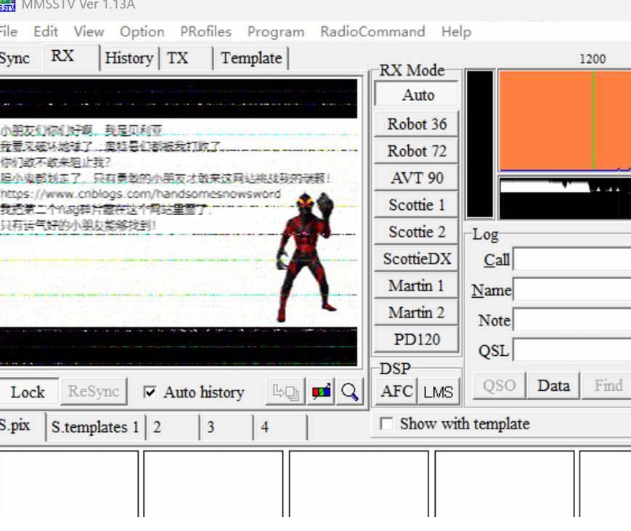The image size is (631, 531).
Task: Set RX Mode to Auto
Action: pos(417,95)
